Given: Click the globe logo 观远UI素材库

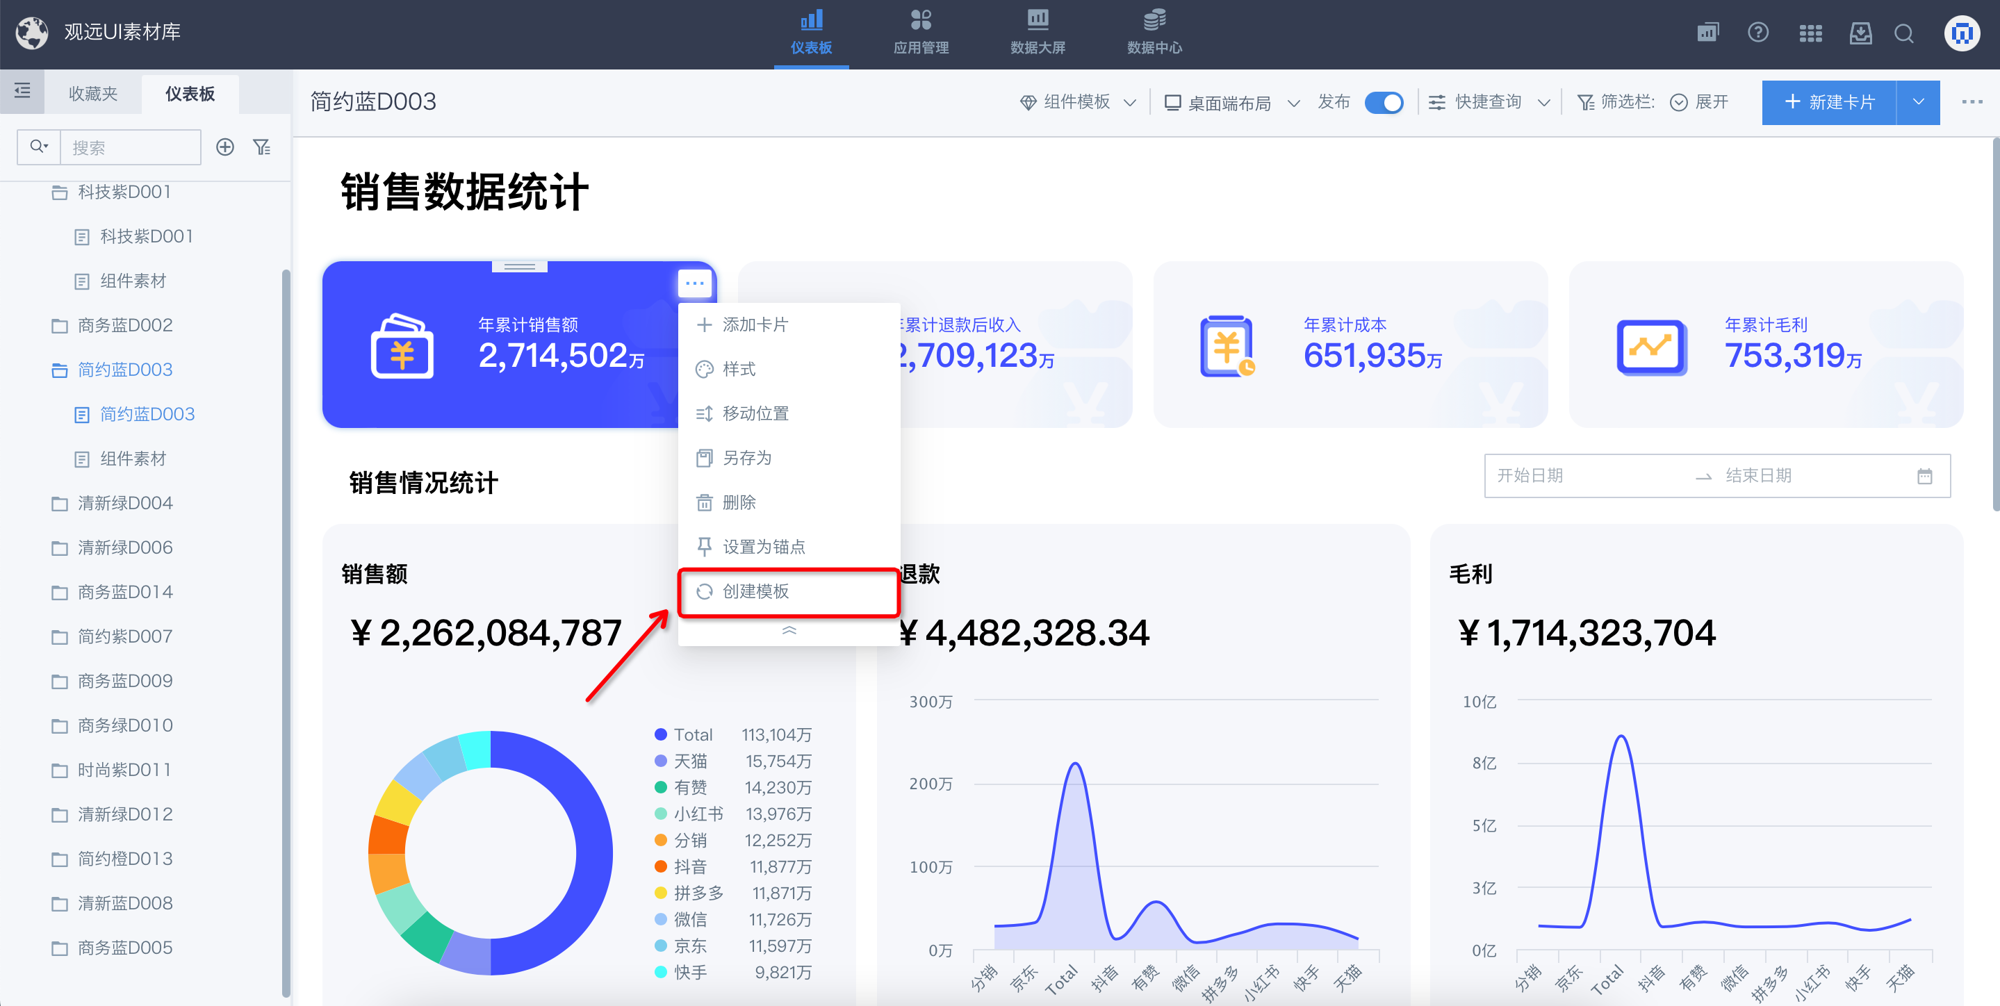Looking at the screenshot, I should [33, 33].
